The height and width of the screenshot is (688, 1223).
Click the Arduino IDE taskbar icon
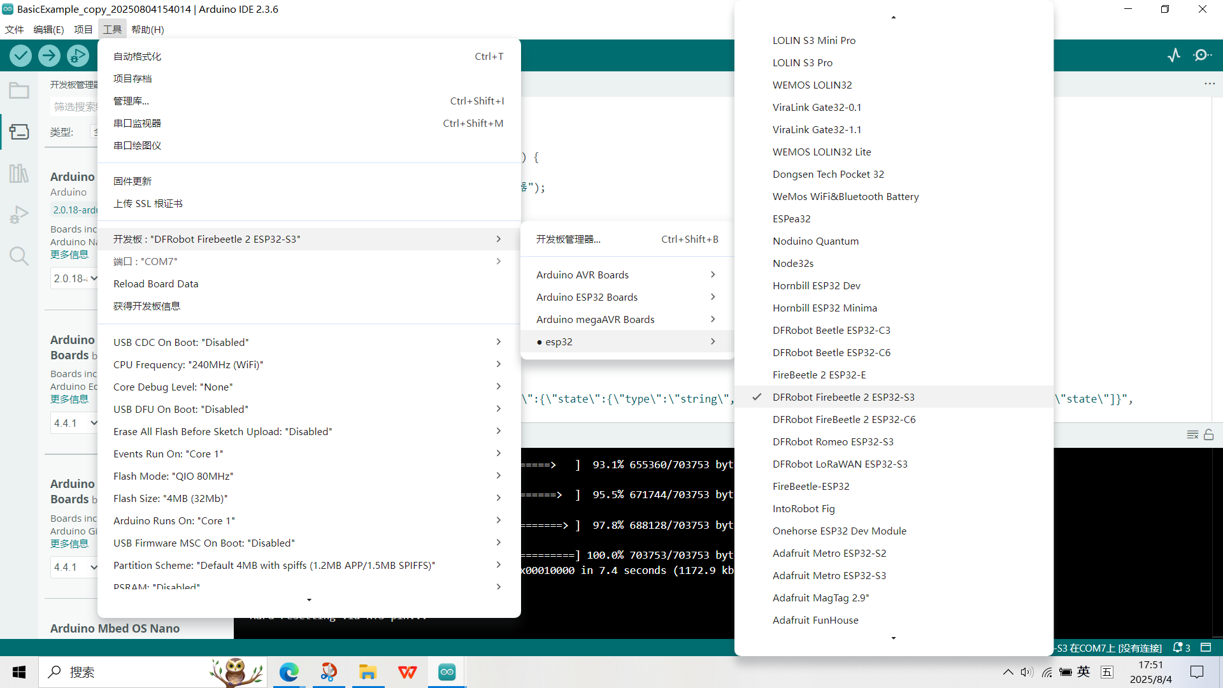click(x=447, y=672)
